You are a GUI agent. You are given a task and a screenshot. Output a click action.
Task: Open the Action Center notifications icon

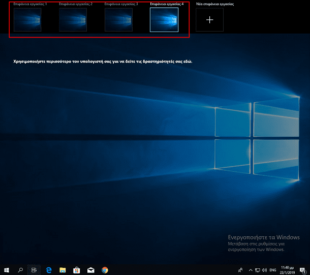[302, 270]
